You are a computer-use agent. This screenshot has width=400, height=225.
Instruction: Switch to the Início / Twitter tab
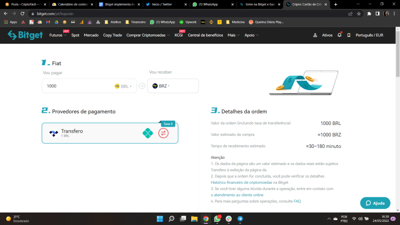pyautogui.click(x=166, y=4)
